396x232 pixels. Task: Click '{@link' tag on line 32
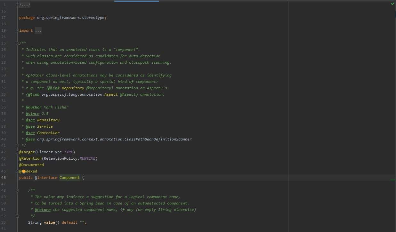pyautogui.click(x=53, y=88)
